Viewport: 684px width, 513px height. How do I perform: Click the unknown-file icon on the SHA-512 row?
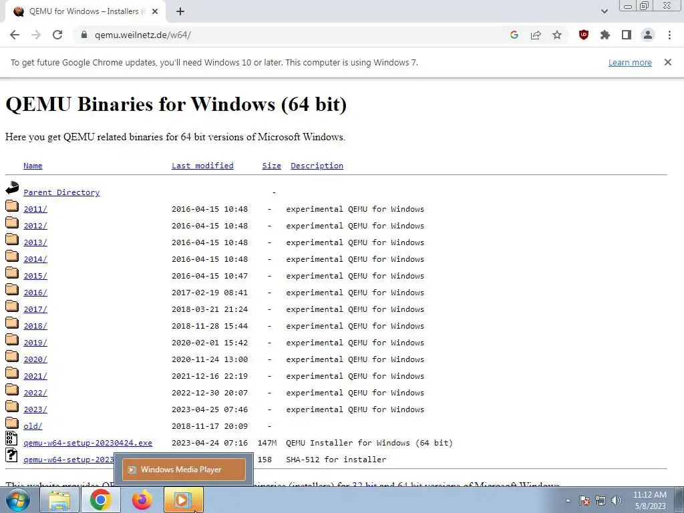[x=12, y=455]
